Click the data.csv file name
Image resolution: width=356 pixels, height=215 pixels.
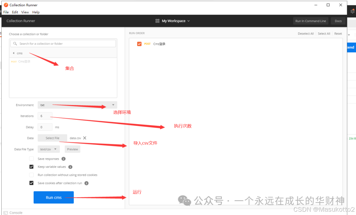tap(75, 138)
